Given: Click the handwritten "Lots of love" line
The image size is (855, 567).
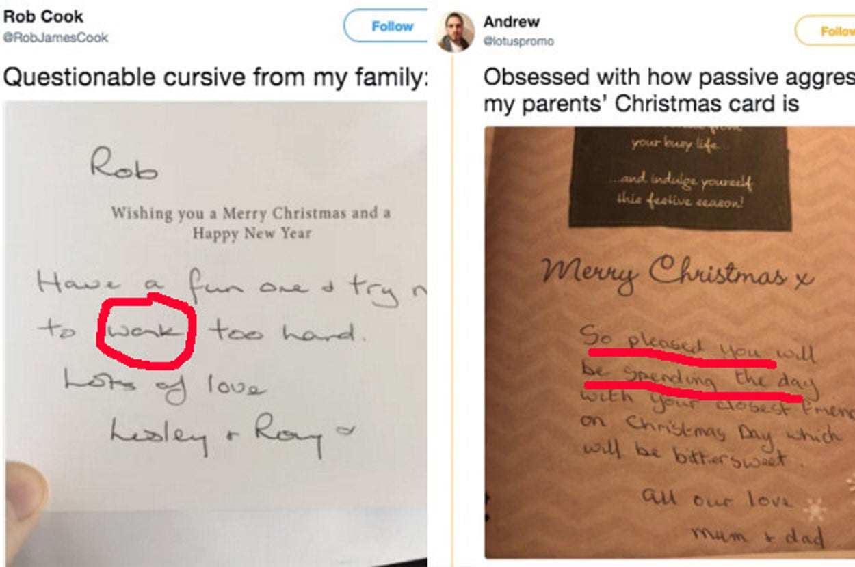Looking at the screenshot, I should tap(163, 384).
